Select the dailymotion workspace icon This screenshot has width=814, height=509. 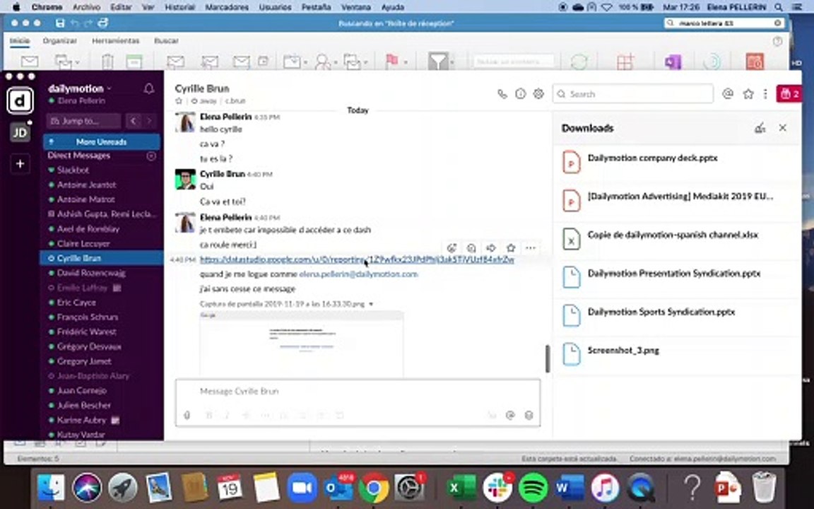20,101
